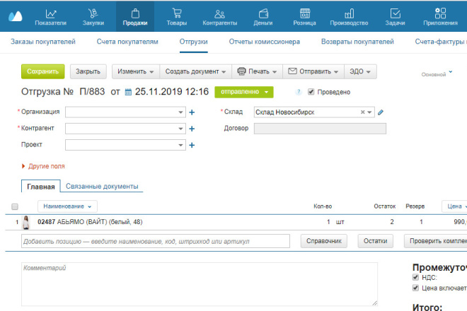Viewport: 467px width, 311px height.
Task: Open the Контрагенты section icon
Action: 219,13
